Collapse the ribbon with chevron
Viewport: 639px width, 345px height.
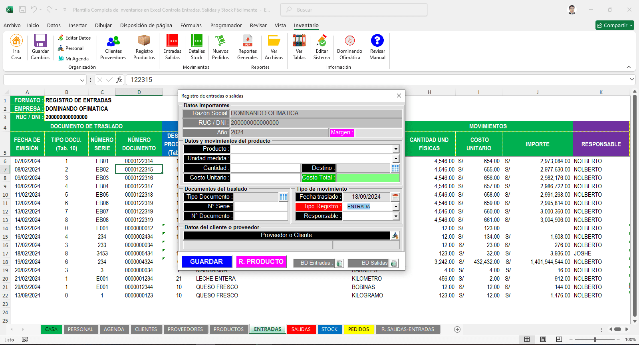(x=629, y=67)
